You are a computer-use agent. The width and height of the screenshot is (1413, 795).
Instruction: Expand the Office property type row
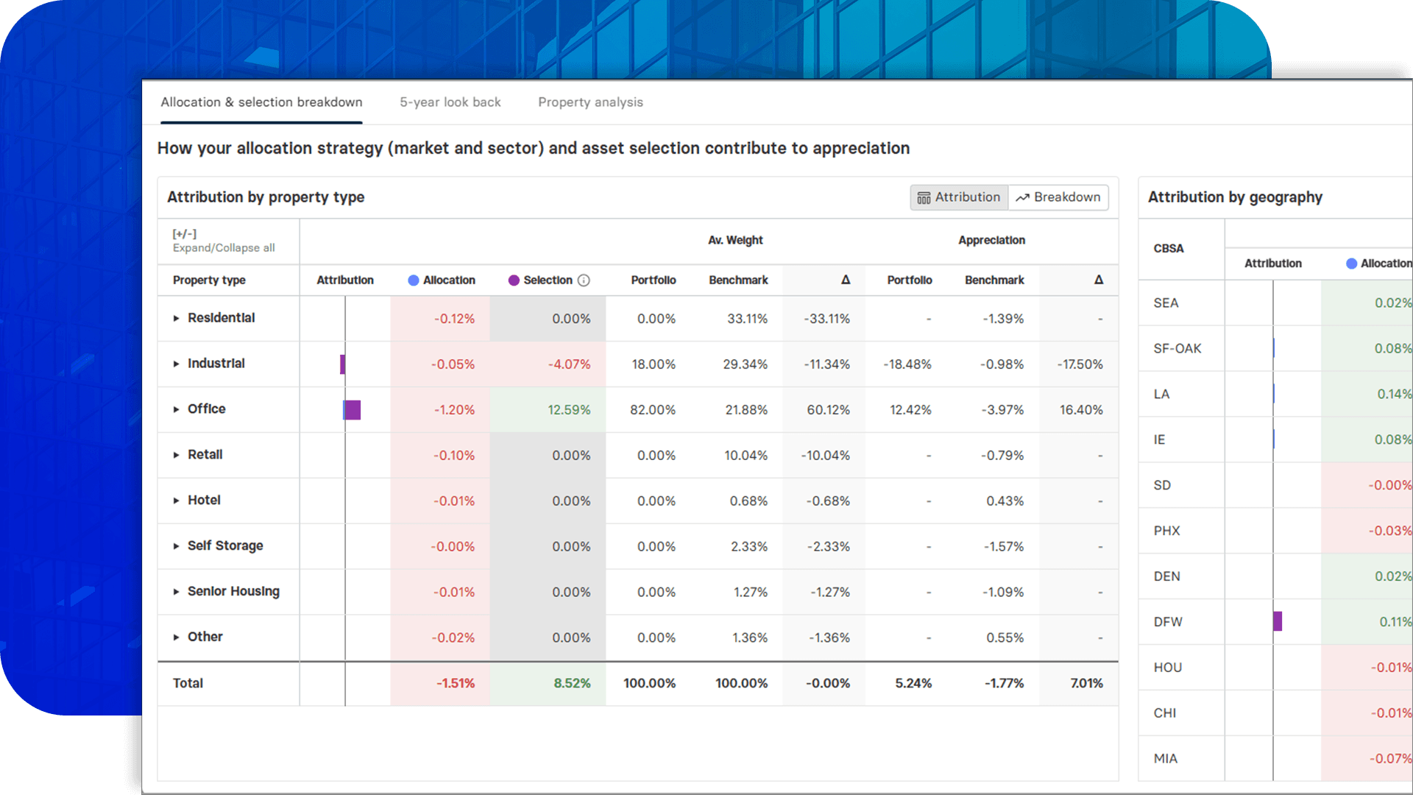point(176,409)
